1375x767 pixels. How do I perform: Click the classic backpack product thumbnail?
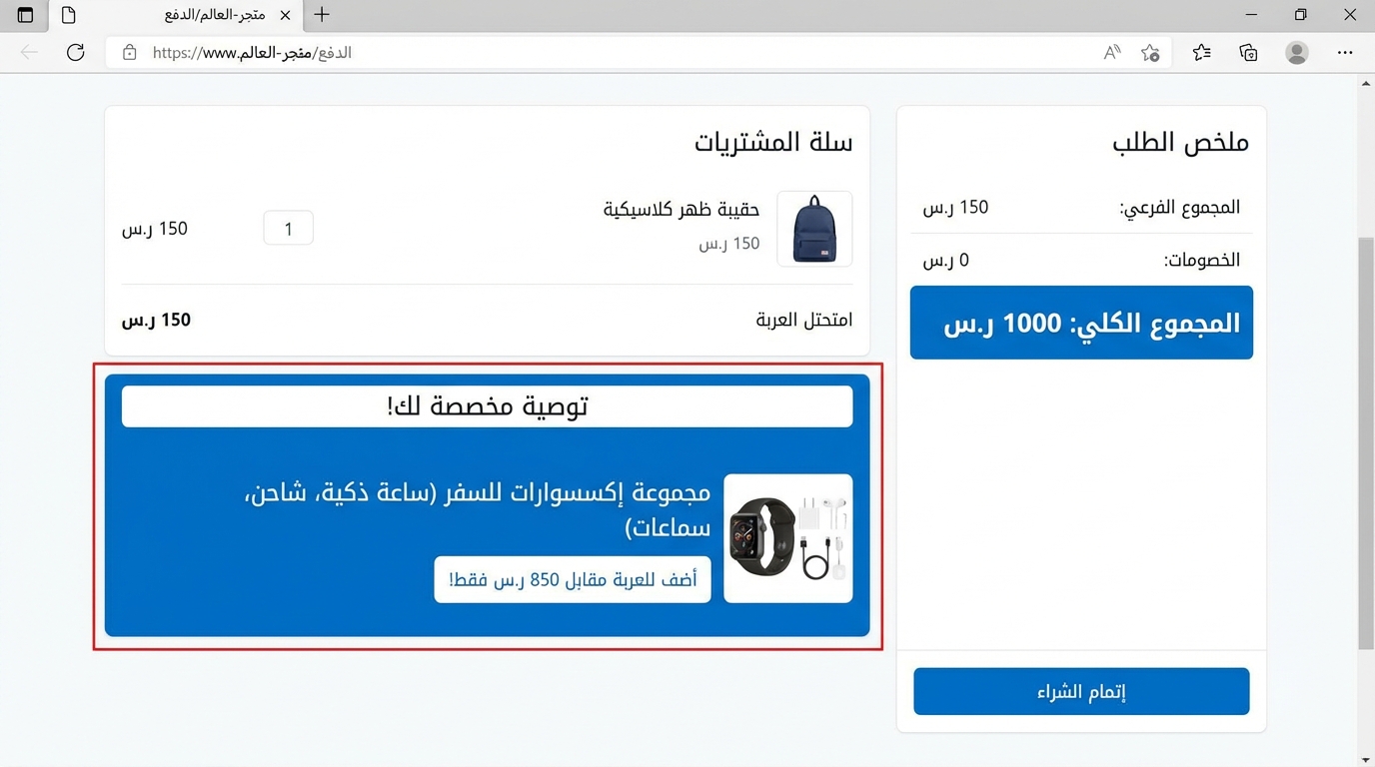tap(814, 228)
